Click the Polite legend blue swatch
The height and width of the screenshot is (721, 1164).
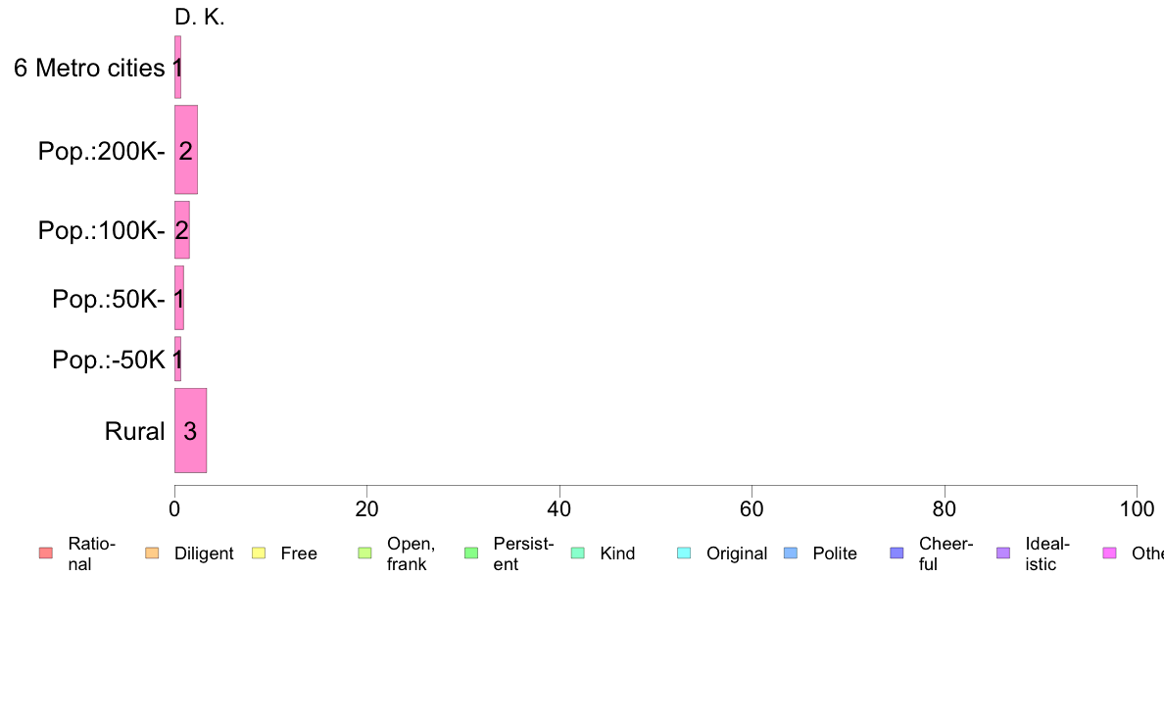coord(791,553)
